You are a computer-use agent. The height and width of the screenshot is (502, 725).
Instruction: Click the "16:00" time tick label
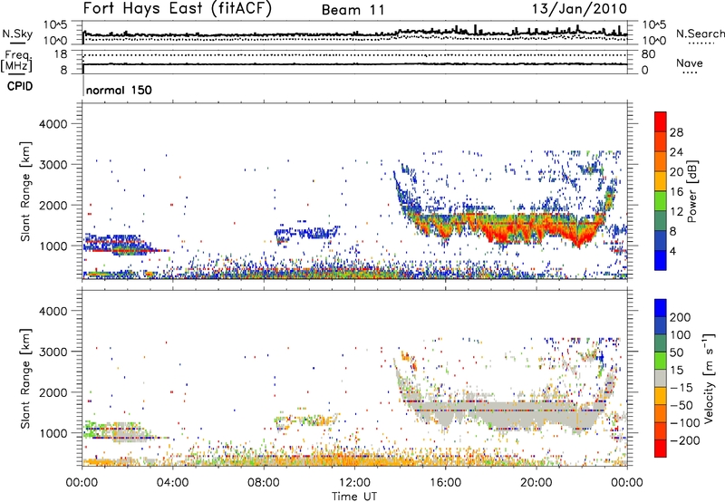click(x=445, y=483)
